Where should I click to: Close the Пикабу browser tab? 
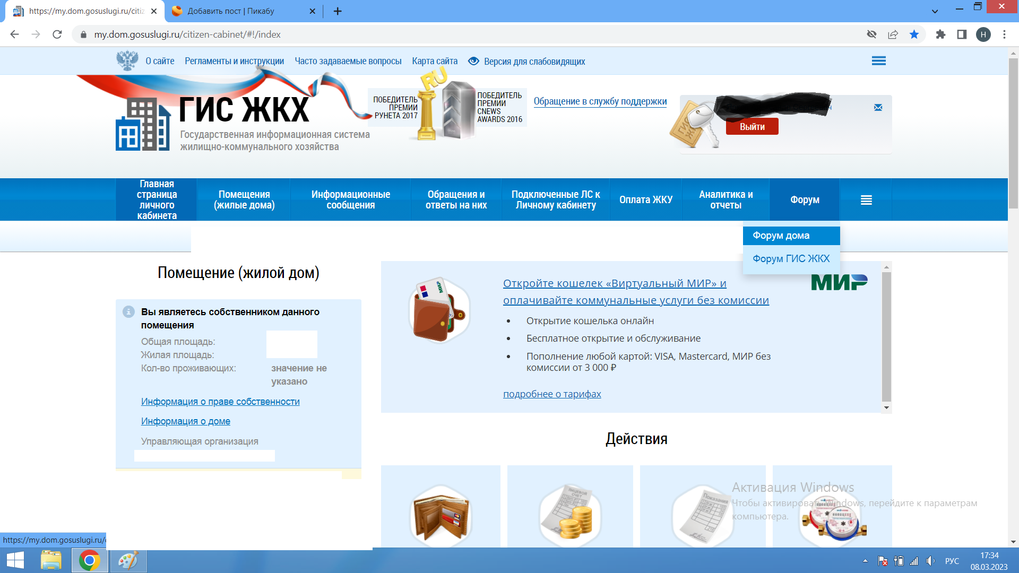point(312,11)
